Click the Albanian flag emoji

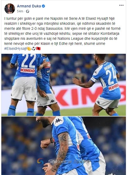pyautogui.click(x=38, y=49)
